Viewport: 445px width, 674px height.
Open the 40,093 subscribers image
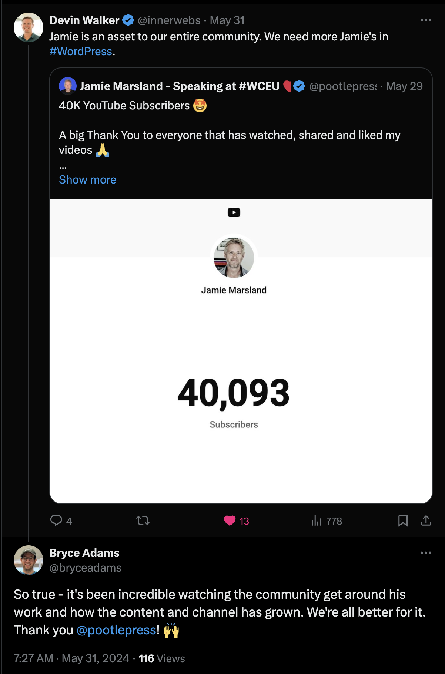pos(241,351)
